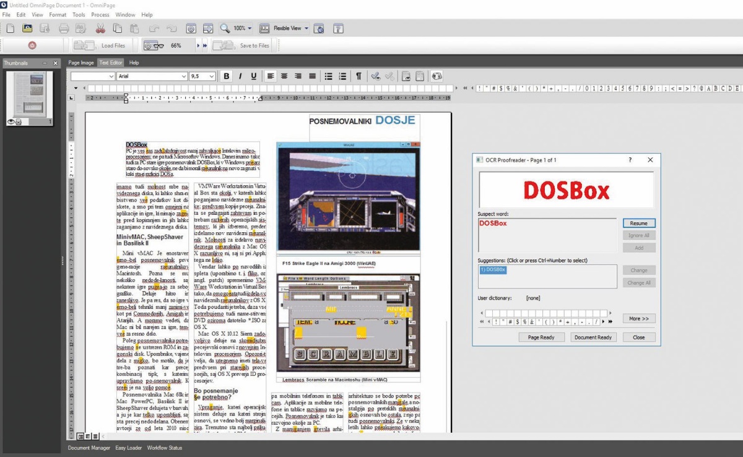Click the single arrow after 66%
The height and width of the screenshot is (457, 743).
coord(198,45)
